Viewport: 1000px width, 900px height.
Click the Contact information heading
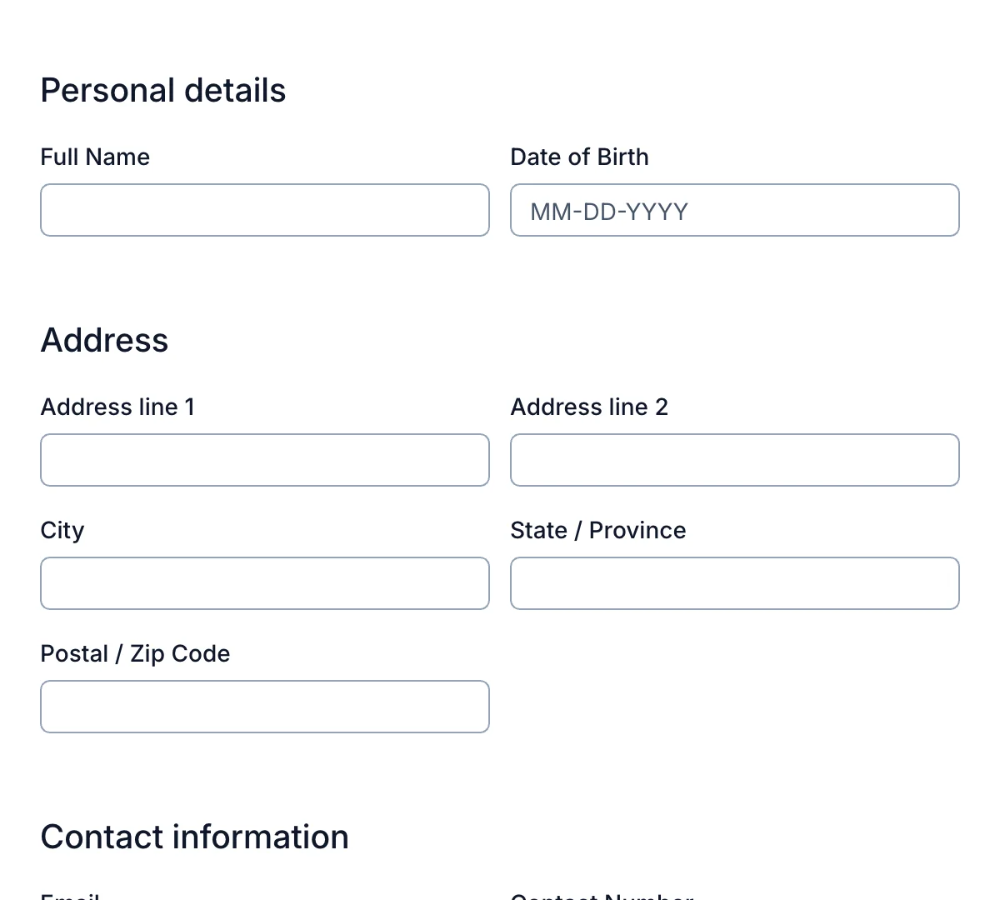point(194,837)
